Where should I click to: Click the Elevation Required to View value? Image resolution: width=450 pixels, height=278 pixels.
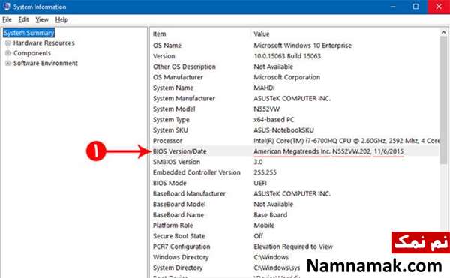(x=293, y=247)
